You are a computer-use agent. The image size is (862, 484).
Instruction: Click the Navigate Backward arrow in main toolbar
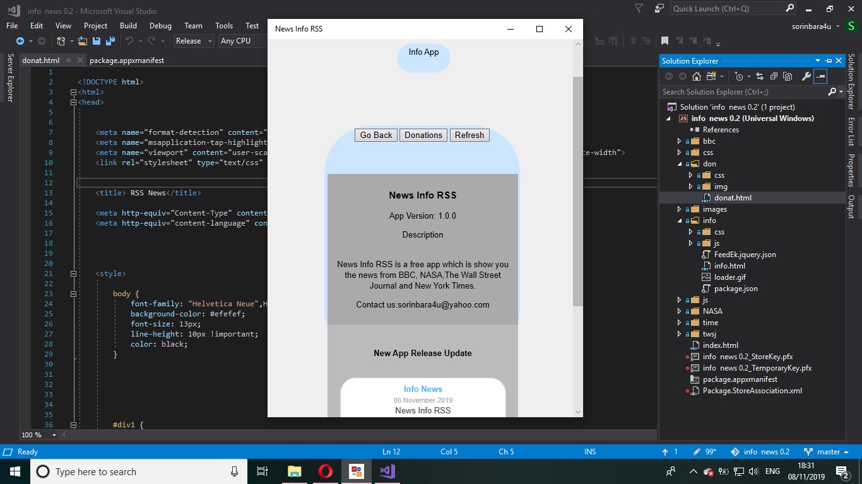coord(20,41)
